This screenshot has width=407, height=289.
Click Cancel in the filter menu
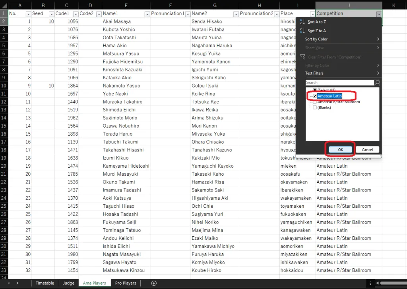point(367,150)
